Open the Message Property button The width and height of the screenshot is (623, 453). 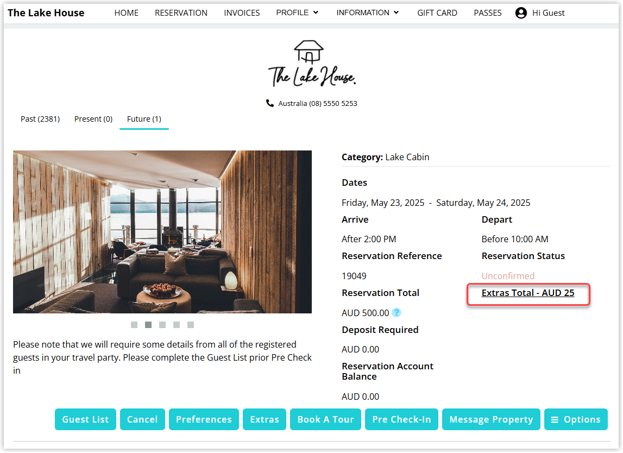pyautogui.click(x=491, y=419)
